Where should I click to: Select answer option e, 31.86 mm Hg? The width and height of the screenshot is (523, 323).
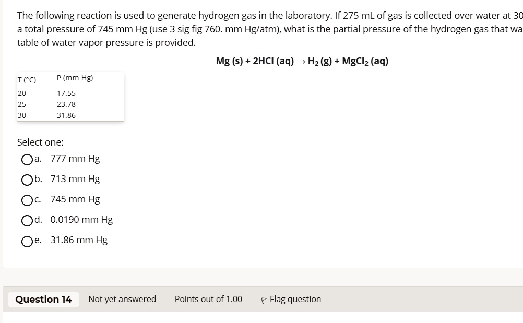pos(28,241)
